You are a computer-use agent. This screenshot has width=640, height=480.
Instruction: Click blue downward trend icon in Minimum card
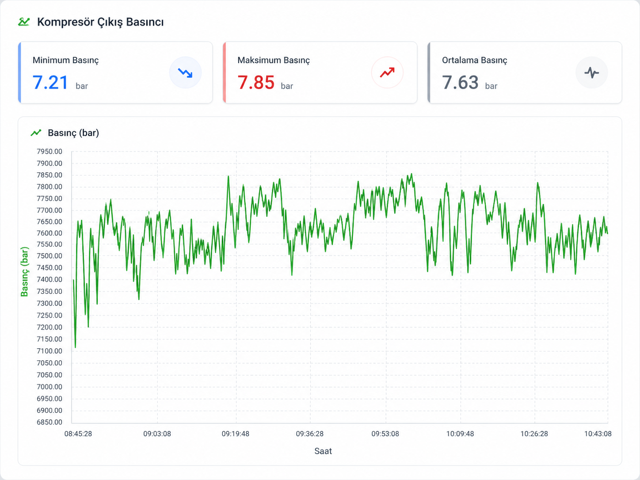click(185, 72)
